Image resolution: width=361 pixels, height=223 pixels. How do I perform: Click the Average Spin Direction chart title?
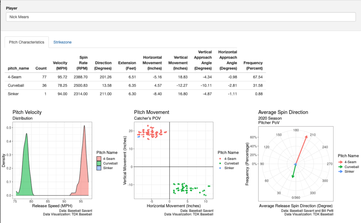point(283,112)
